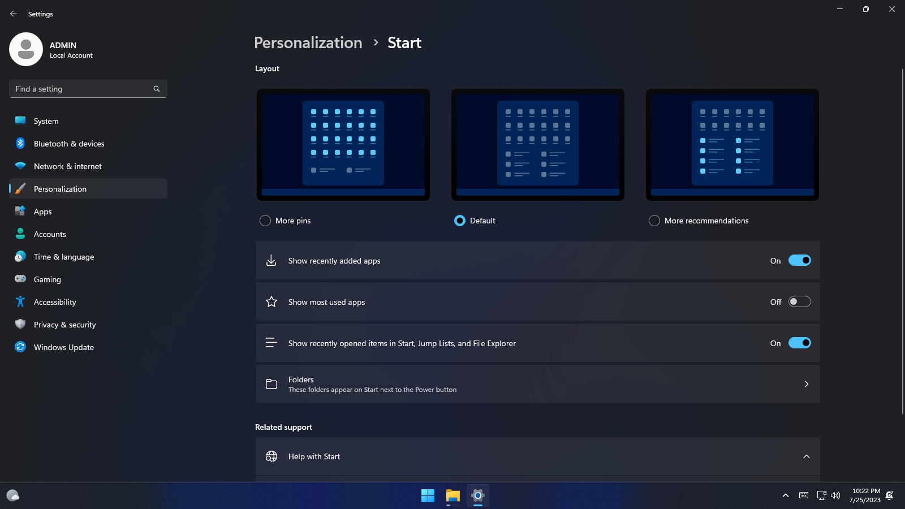This screenshot has height=509, width=905.
Task: Click the Personalization paintbrush icon
Action: point(20,188)
